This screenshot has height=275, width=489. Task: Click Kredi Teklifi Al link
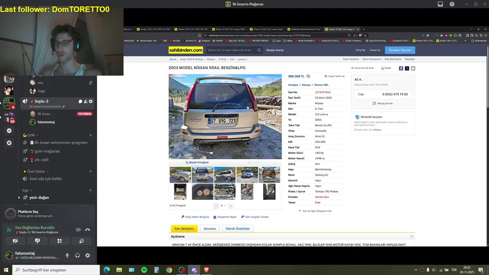point(334,76)
